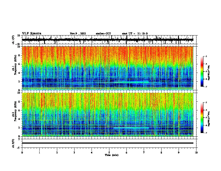Click the ch.2 frequency axis "6" tick label
This screenshot has height=171, width=221.
19,110
